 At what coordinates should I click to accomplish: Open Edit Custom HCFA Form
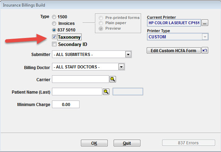(x=173, y=50)
